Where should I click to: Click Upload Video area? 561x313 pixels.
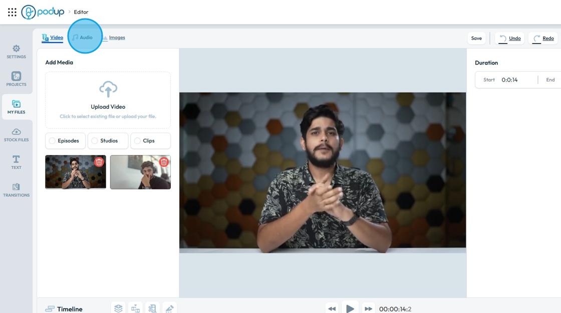(x=108, y=100)
